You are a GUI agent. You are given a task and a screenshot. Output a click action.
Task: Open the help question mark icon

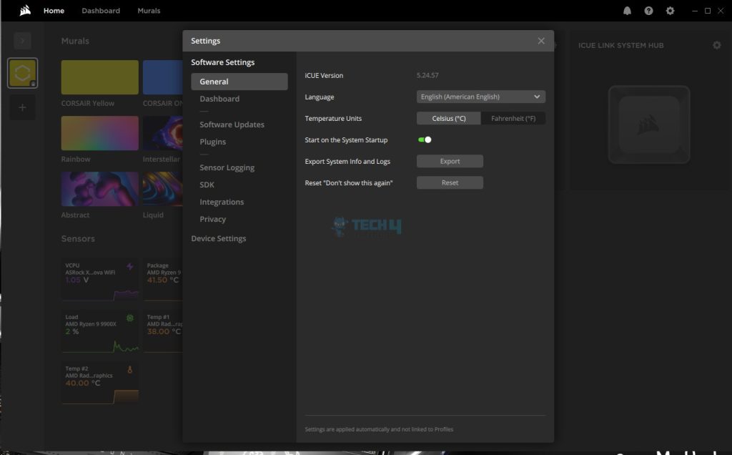pos(648,11)
